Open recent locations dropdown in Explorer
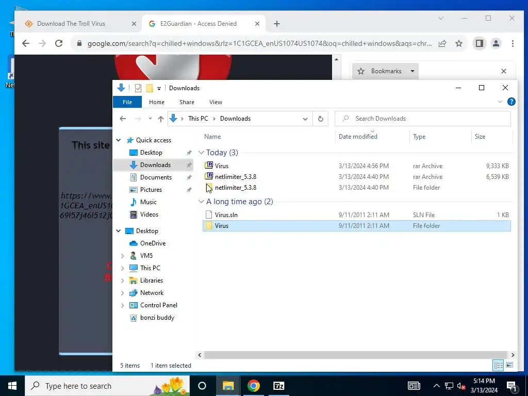Viewport: 528px width, 396px height. click(150, 119)
